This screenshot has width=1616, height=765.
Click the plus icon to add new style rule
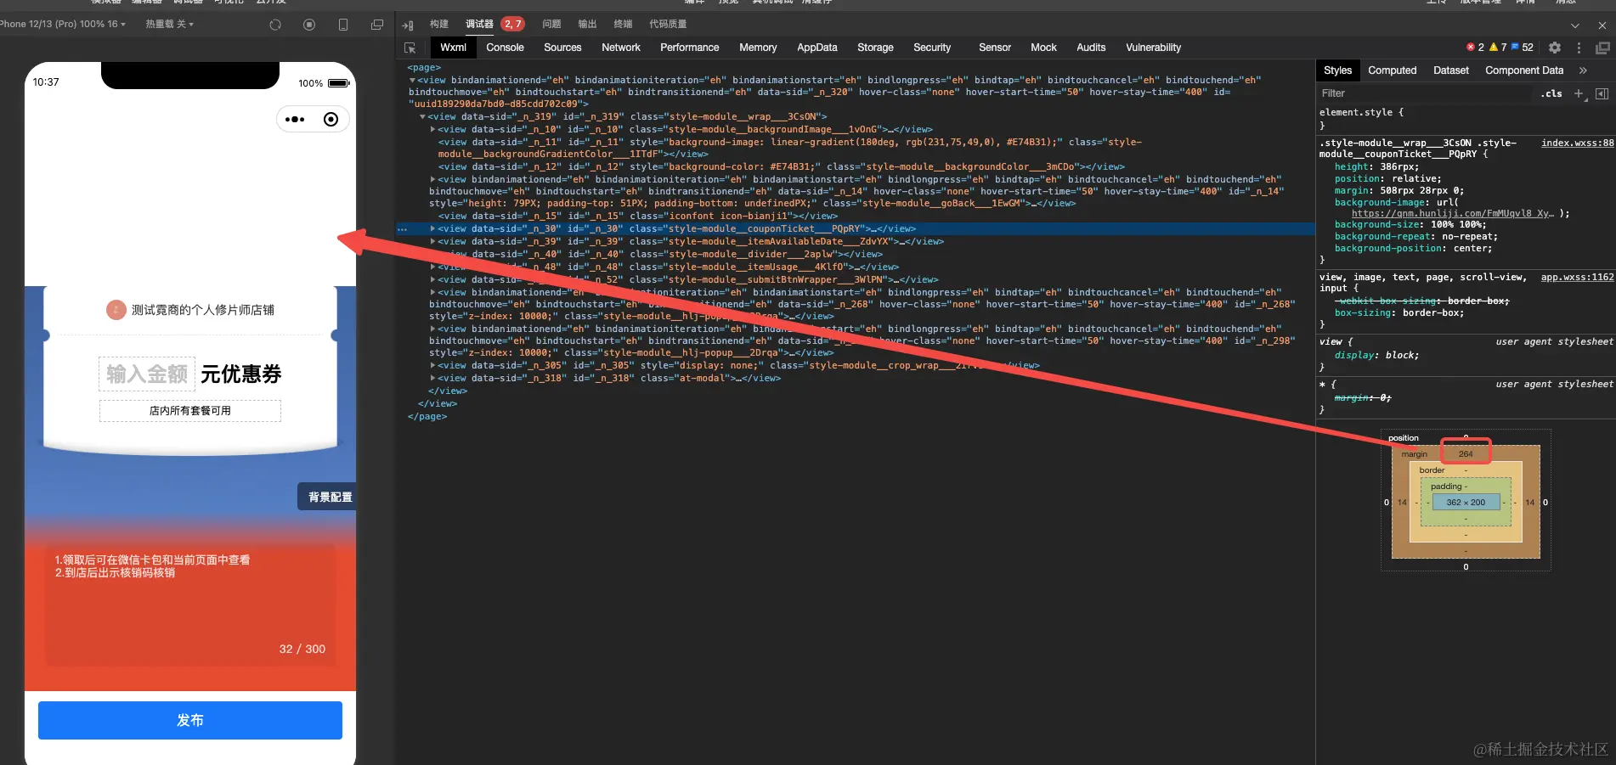(x=1579, y=93)
